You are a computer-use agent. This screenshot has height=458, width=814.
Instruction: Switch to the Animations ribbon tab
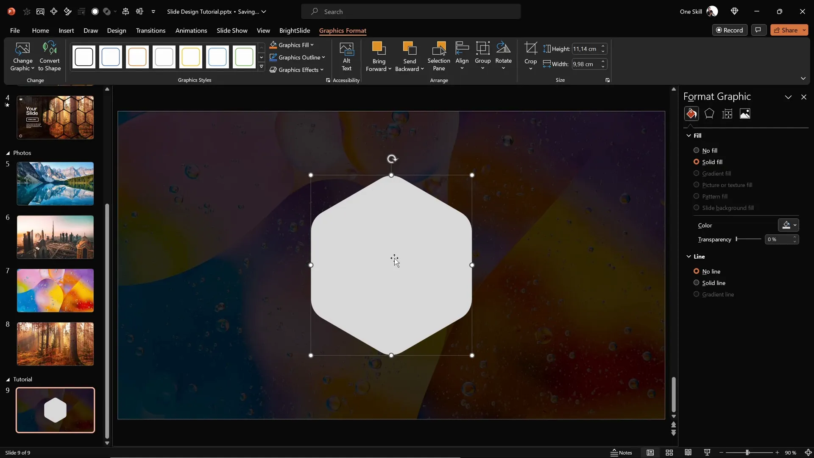(x=192, y=31)
